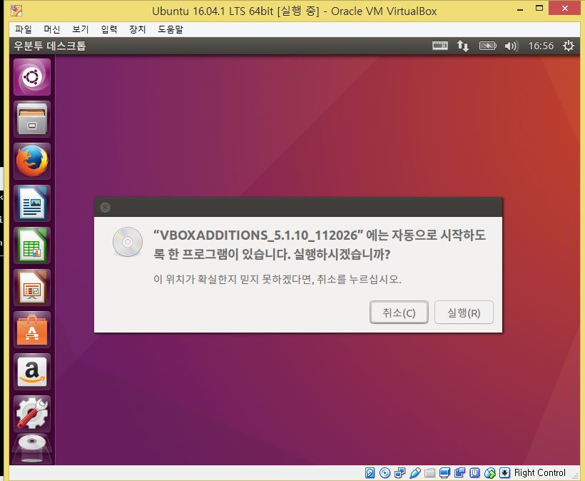Open the sound volume indicator menu
585x481 pixels.
pyautogui.click(x=511, y=46)
